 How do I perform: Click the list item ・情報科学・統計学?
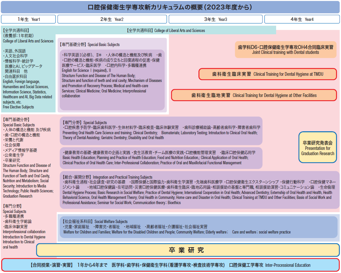[x=18, y=61]
